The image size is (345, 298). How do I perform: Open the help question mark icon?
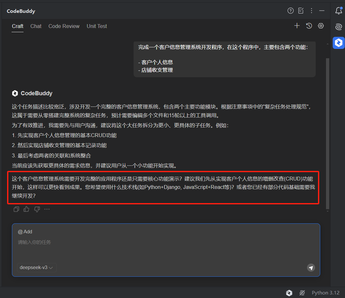click(290, 11)
